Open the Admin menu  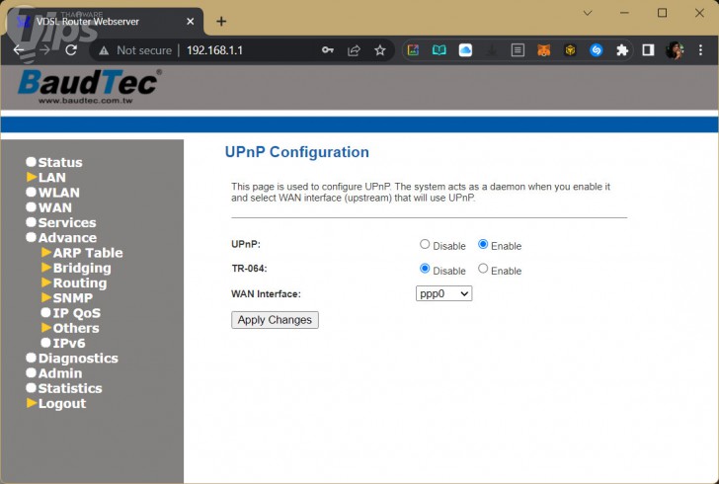tap(60, 373)
